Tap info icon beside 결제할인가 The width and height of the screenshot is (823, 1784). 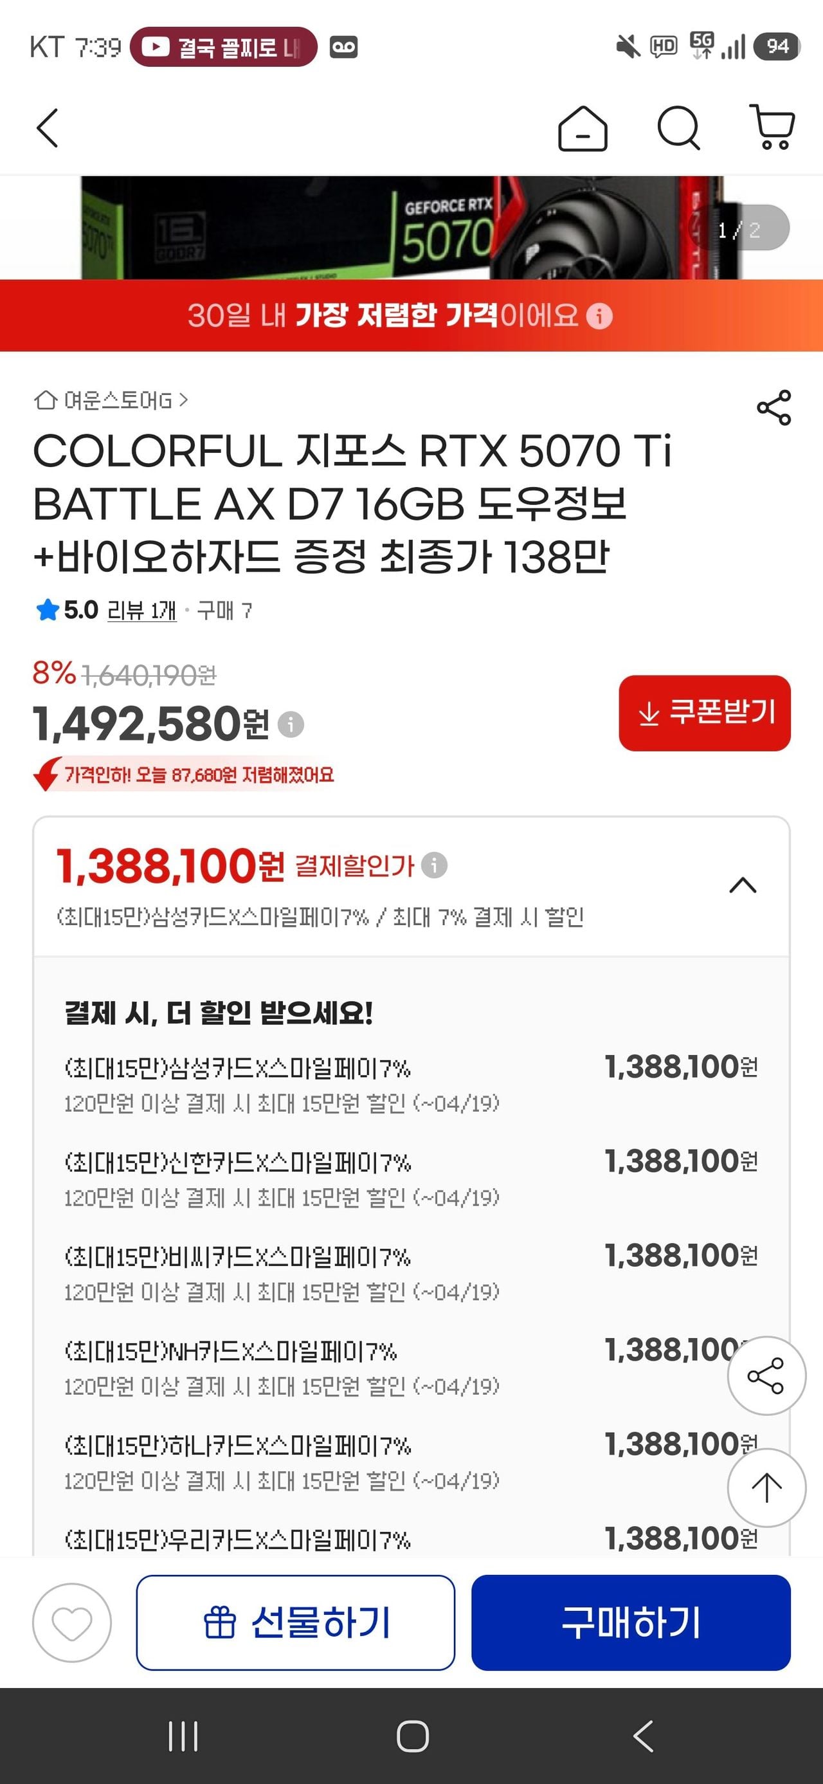coord(435,865)
